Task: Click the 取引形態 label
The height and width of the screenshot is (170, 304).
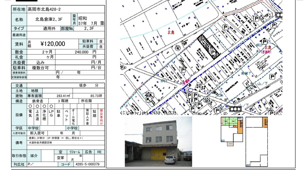Action: pos(19,156)
